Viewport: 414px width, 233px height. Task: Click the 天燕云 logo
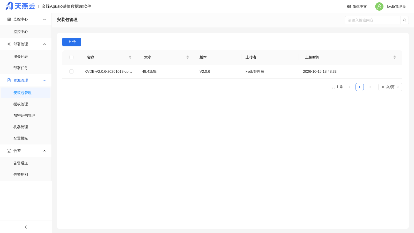point(20,6)
